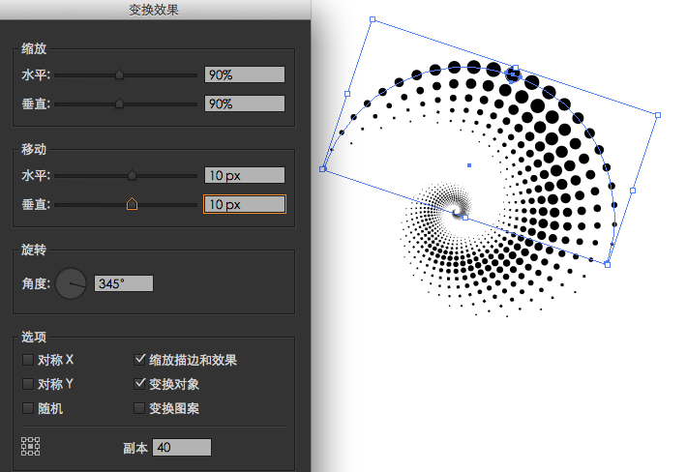Uncheck 缩放描边和效果 option
Viewport: 687px width, 472px height.
[139, 360]
